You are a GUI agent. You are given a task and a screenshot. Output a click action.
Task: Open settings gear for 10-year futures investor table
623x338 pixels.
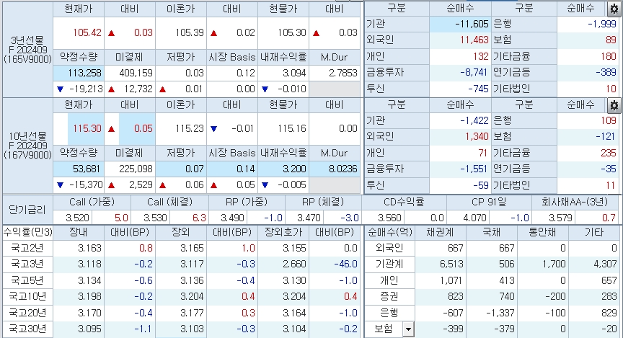tap(614, 105)
